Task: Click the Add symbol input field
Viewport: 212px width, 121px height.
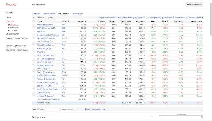Action: click(x=52, y=110)
